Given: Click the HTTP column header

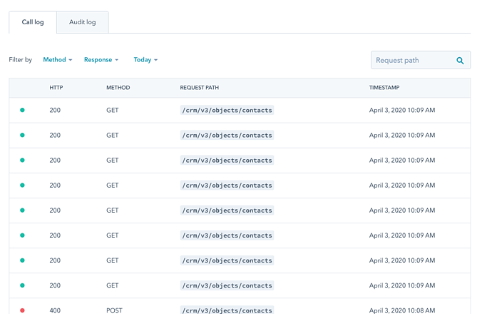Looking at the screenshot, I should click(x=56, y=88).
